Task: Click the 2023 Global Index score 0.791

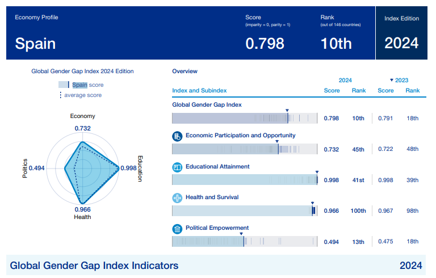Action: pyautogui.click(x=385, y=119)
